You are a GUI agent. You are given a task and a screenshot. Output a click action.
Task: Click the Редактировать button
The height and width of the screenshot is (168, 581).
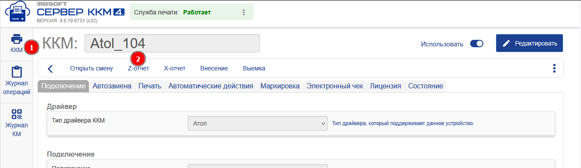[529, 43]
